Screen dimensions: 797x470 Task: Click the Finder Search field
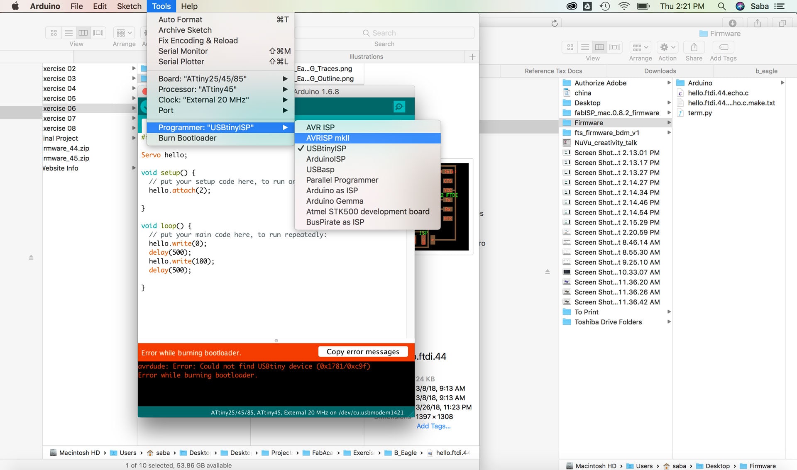pos(384,33)
